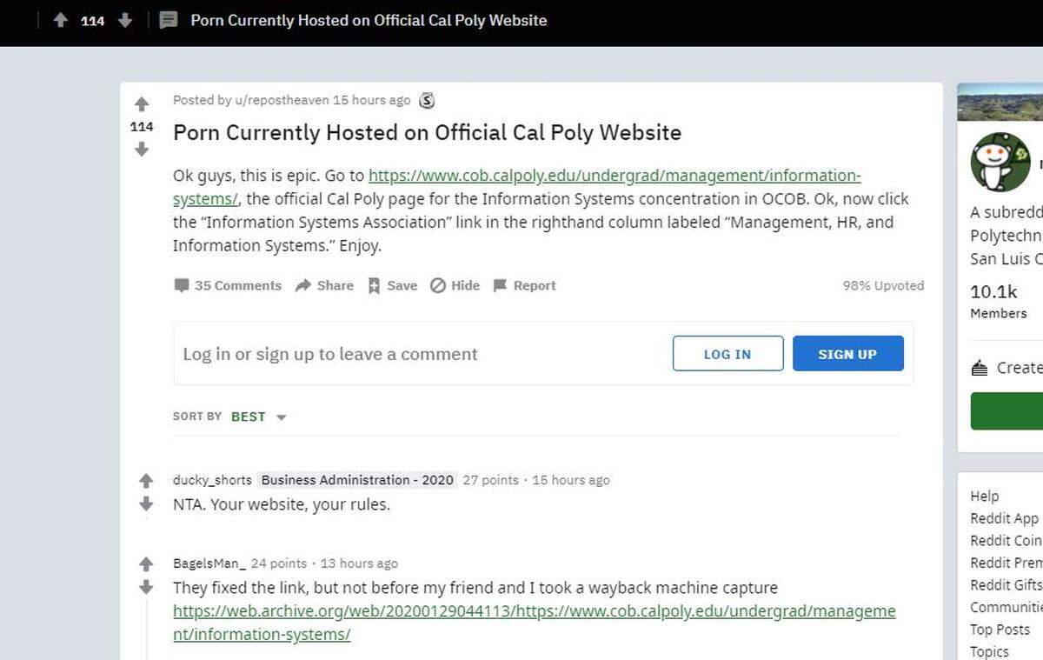Click the LOG IN button
Image resolution: width=1043 pixels, height=660 pixels.
point(727,354)
